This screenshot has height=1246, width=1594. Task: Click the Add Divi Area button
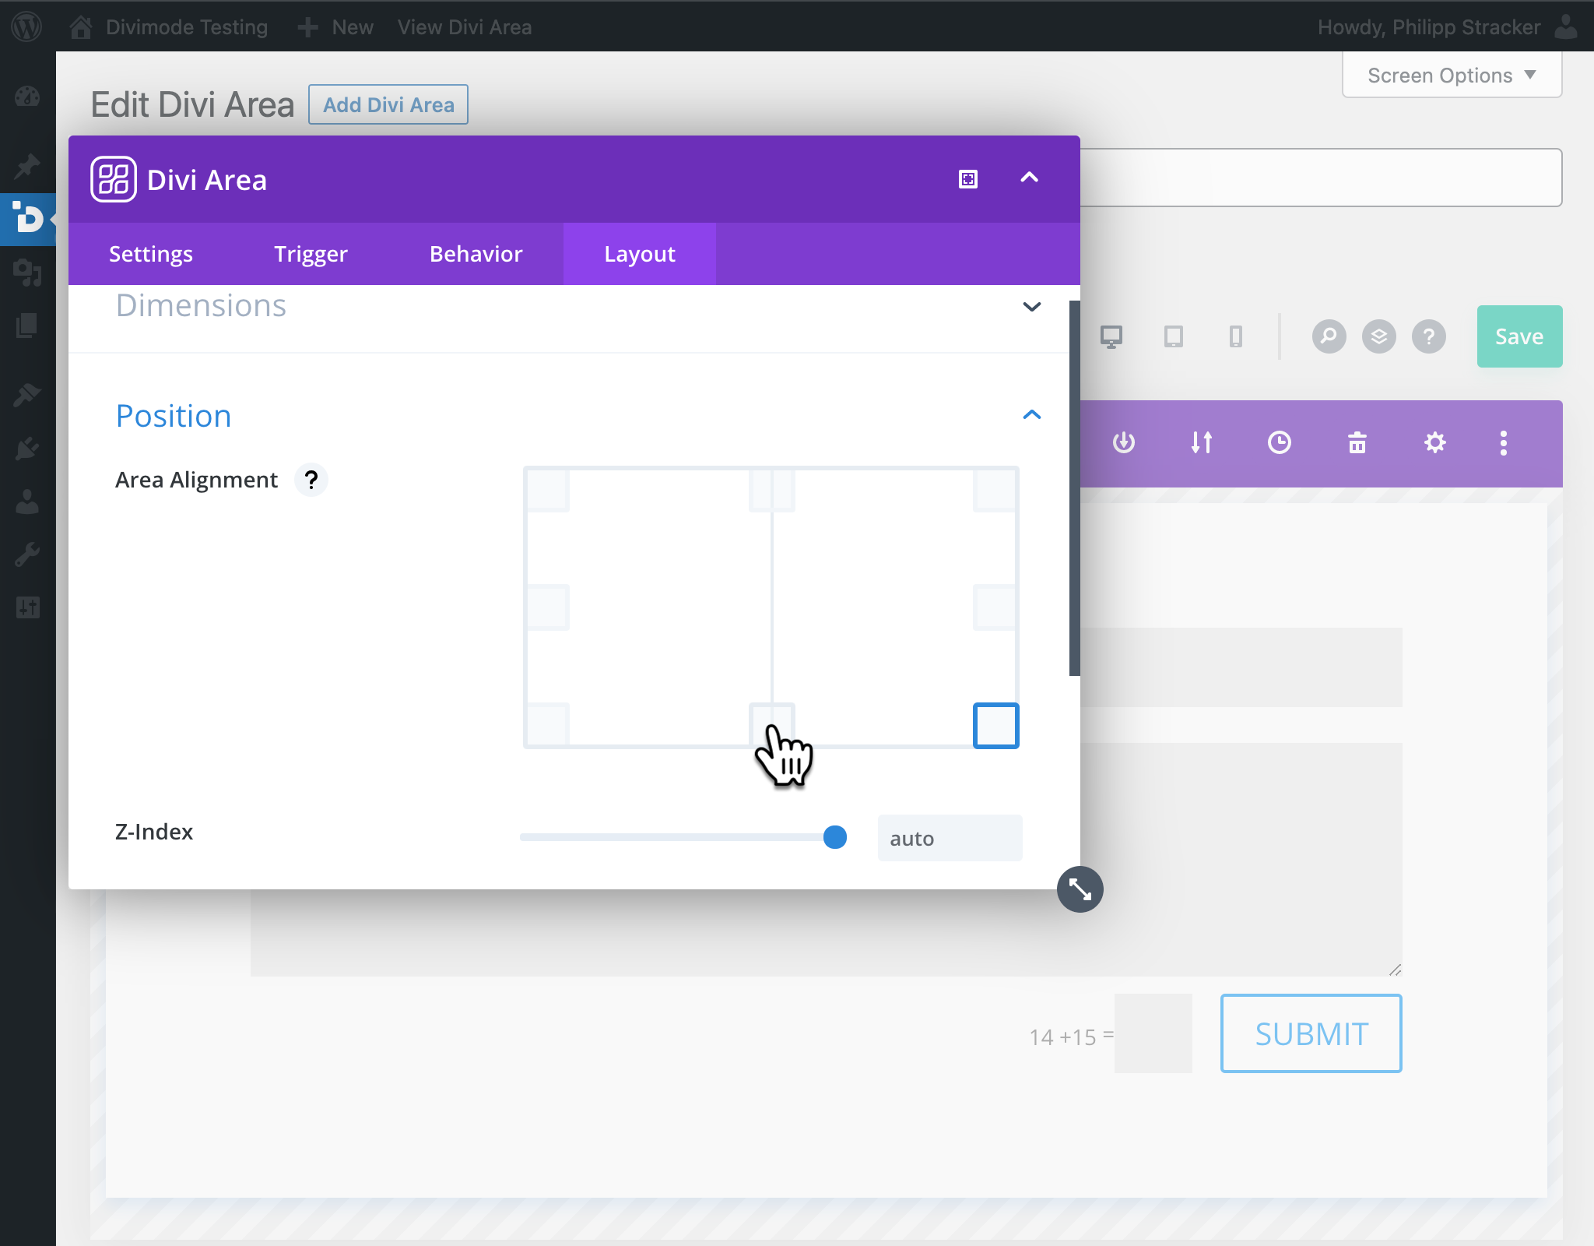[388, 104]
